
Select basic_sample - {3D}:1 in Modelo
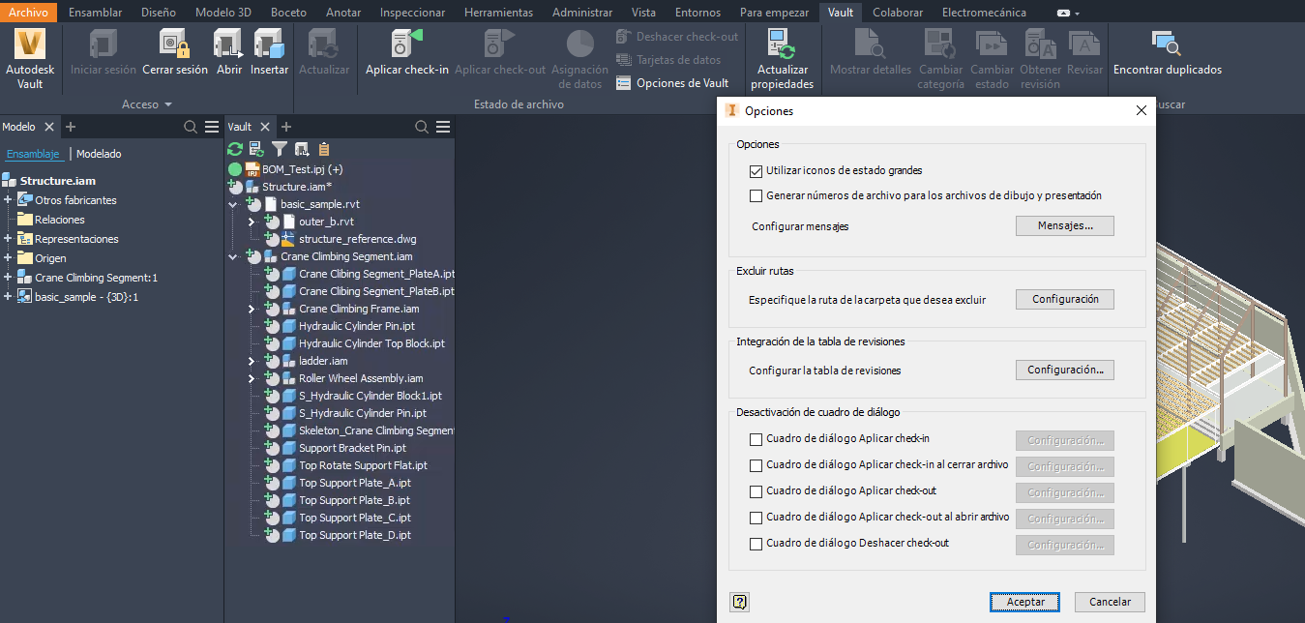click(x=87, y=297)
